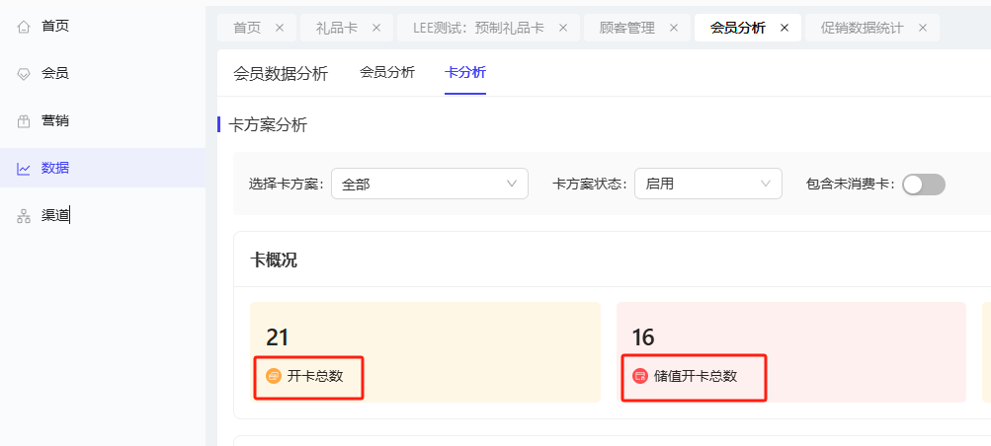Screen dimensions: 991x446
Task: Click the 会员 diamond icon in sidebar
Action: [x=24, y=74]
